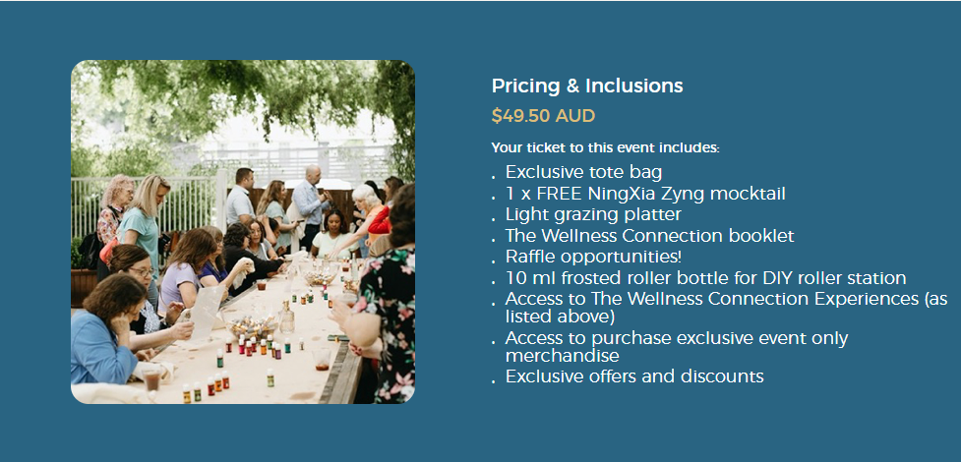This screenshot has width=961, height=462.
Task: Click the outdoor workshop event photo
Action: [x=243, y=232]
